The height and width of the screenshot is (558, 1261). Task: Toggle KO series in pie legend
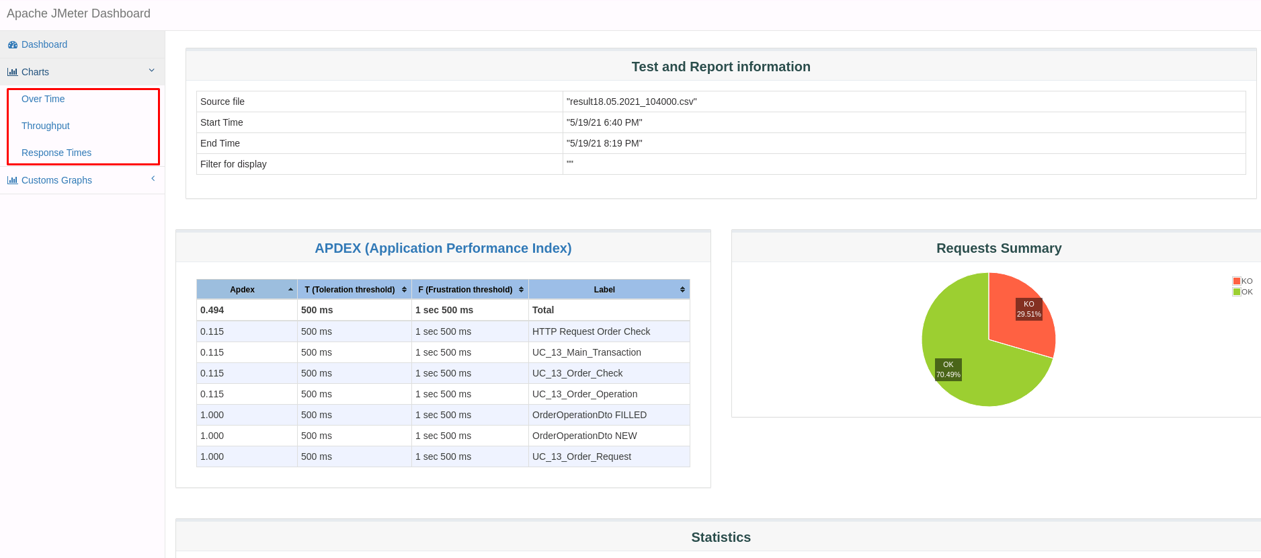coord(1243,281)
